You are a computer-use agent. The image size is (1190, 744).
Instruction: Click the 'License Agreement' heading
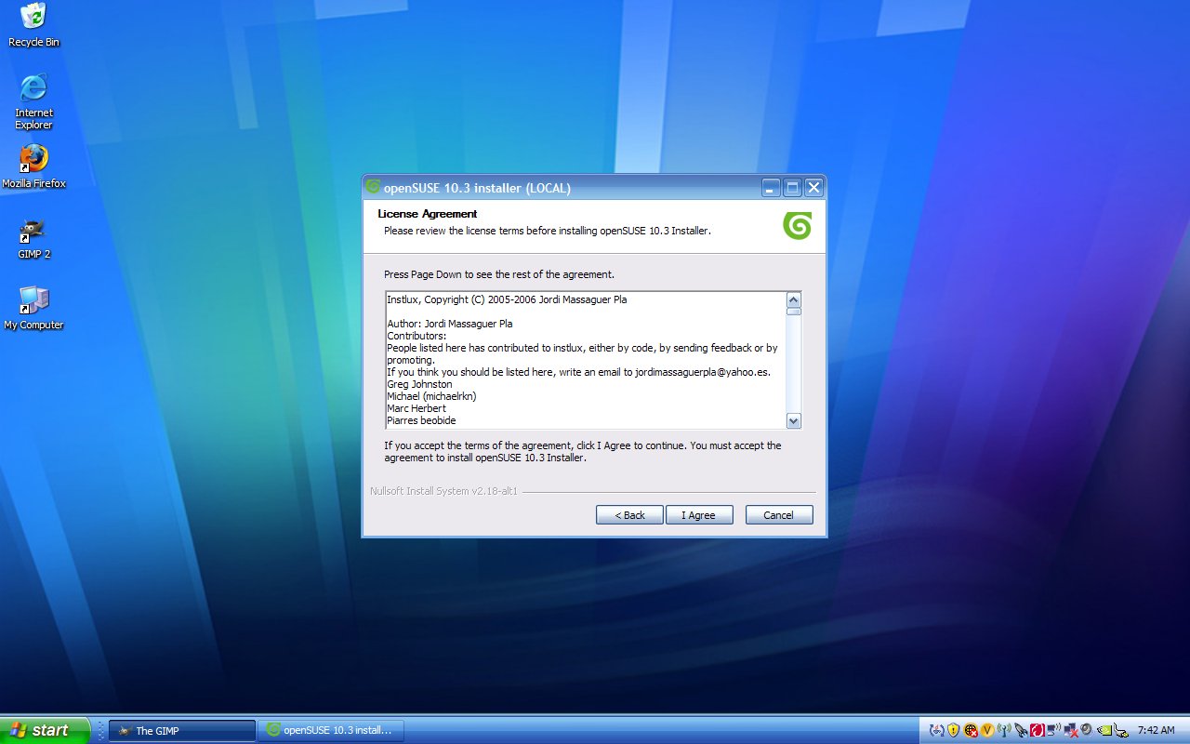[x=428, y=214]
